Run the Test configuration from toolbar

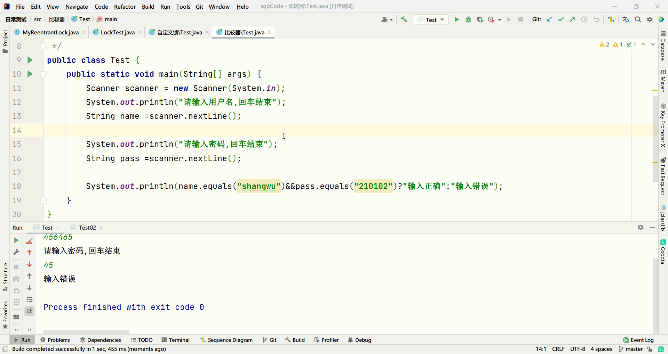(x=456, y=19)
